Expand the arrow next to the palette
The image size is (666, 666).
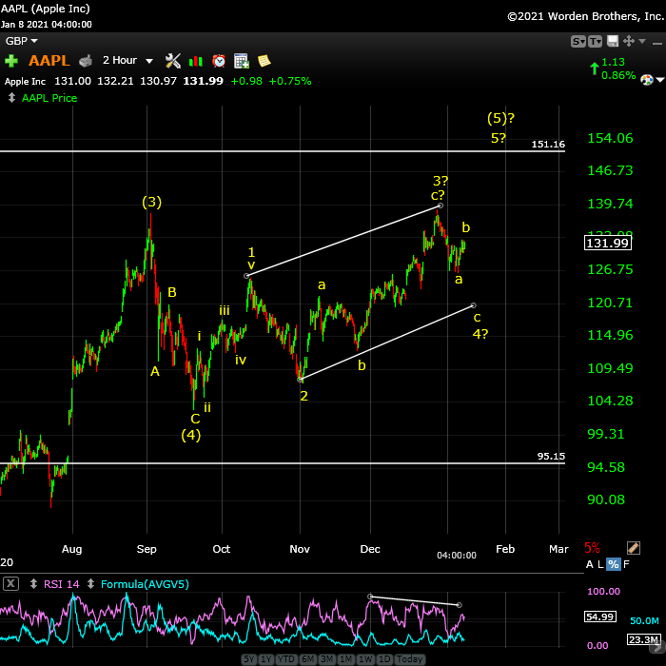click(x=659, y=79)
